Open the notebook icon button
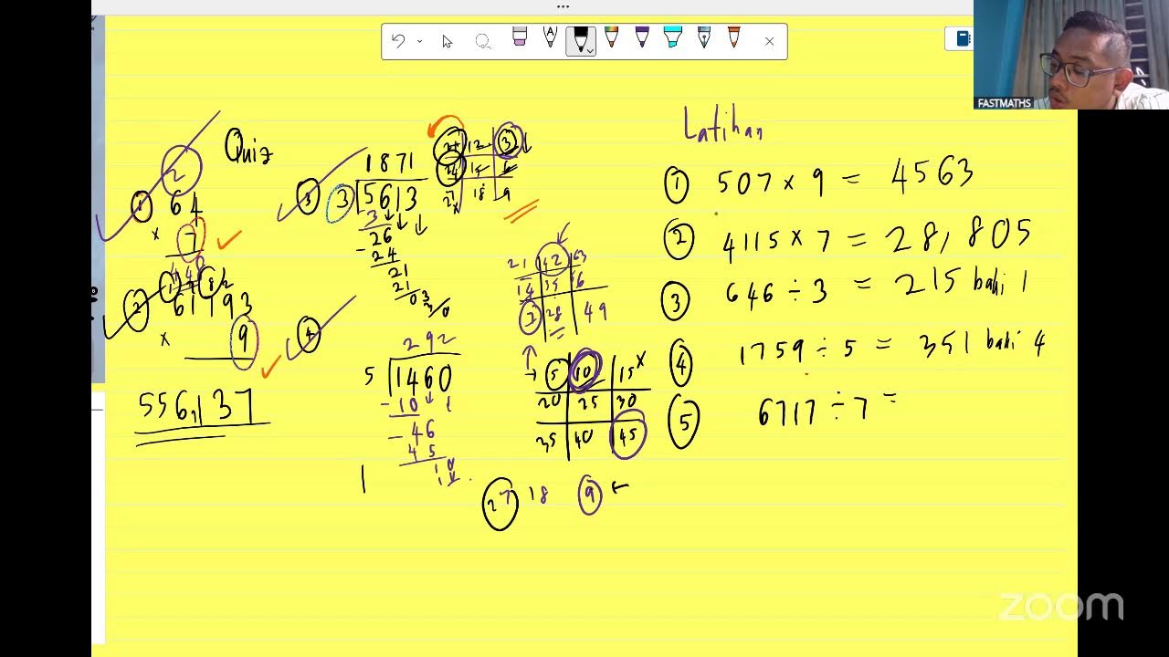 (962, 38)
